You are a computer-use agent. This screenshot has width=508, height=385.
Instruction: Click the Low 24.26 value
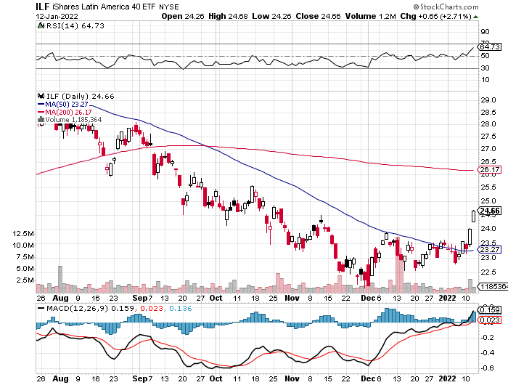tap(271, 16)
